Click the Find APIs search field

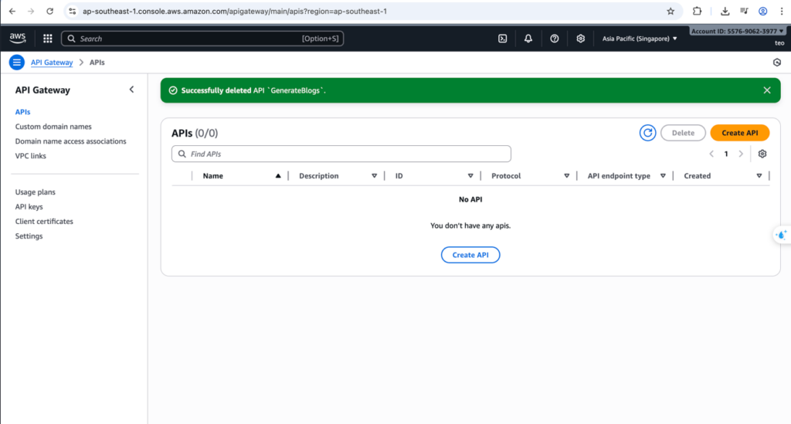click(x=341, y=154)
